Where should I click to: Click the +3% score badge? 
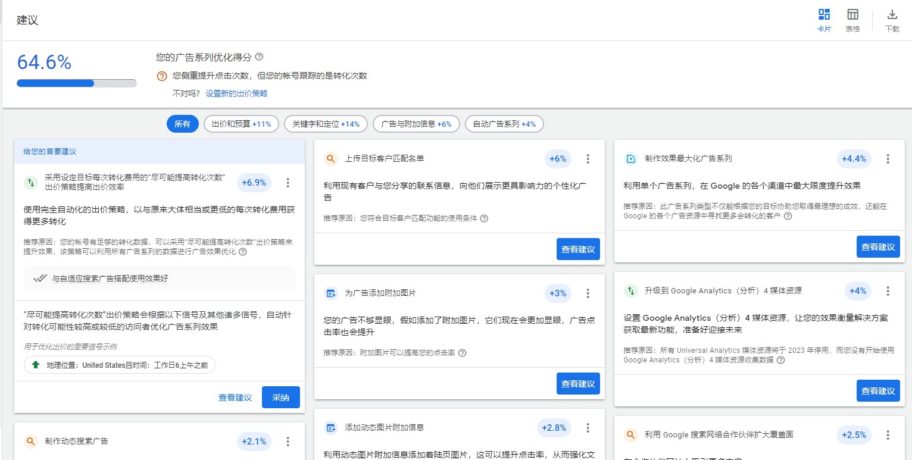tap(558, 293)
